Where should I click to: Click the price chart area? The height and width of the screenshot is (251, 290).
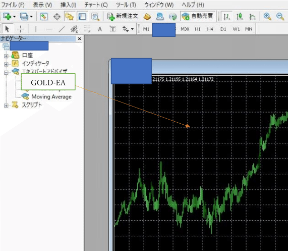[x=201, y=163]
